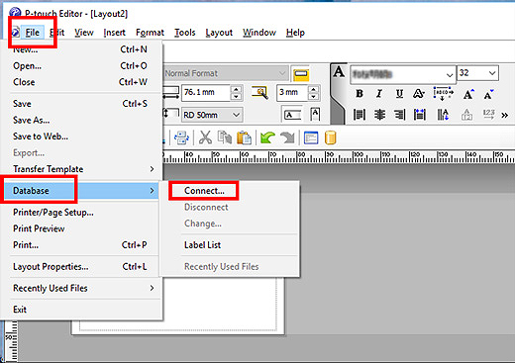Image resolution: width=515 pixels, height=363 pixels.
Task: Click the Increase font size icon
Action: pos(468,94)
